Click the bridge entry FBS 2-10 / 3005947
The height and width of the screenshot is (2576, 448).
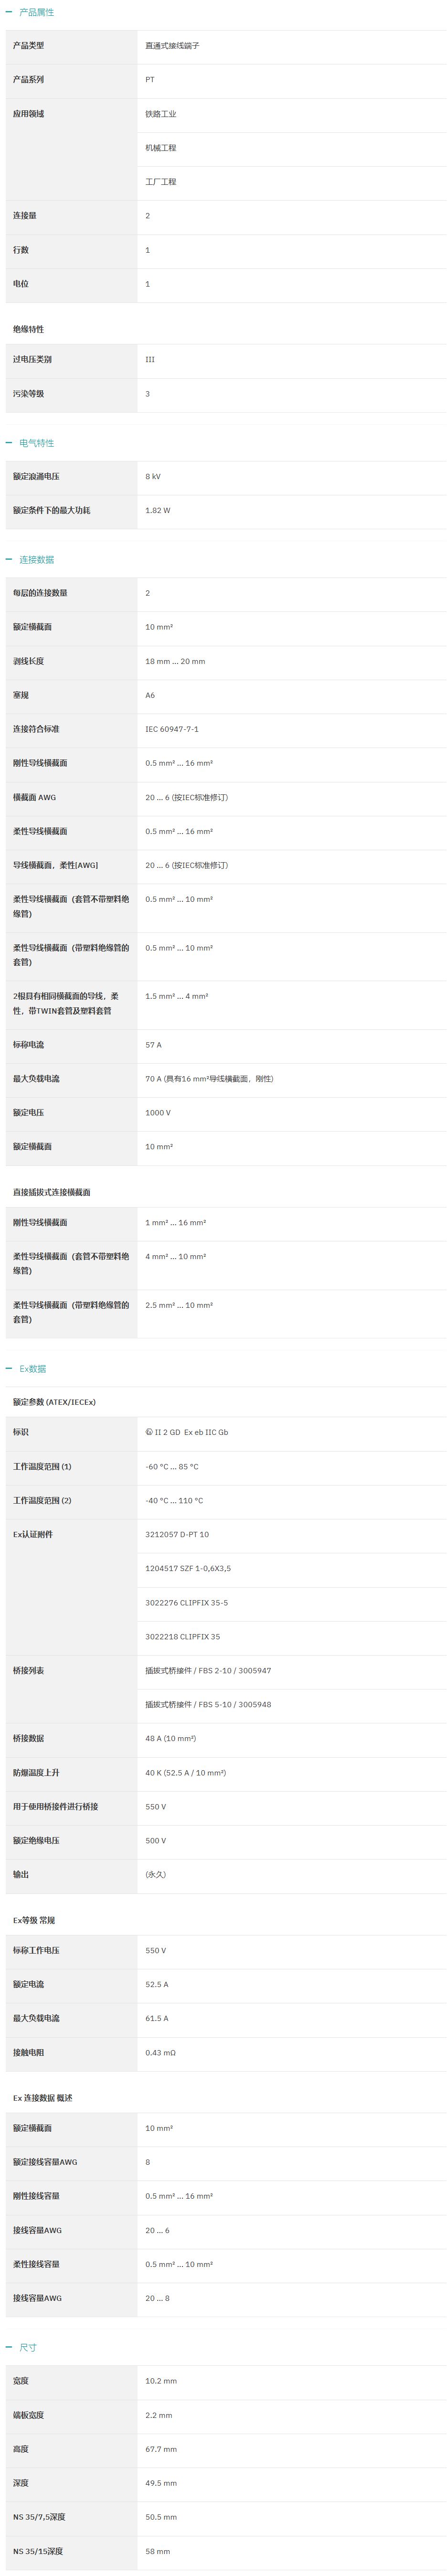click(x=208, y=1671)
